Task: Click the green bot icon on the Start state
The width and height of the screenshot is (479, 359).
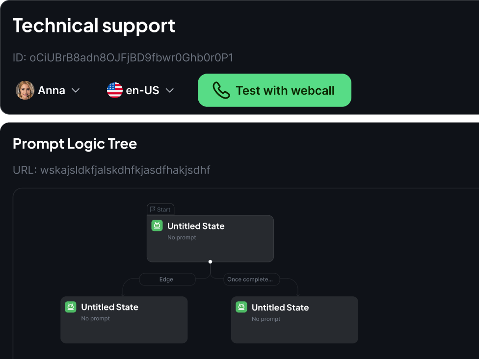Action: [157, 226]
